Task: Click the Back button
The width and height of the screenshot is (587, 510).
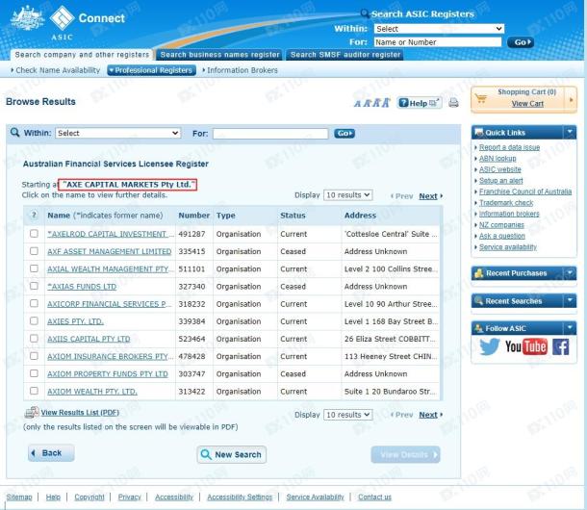Action: (x=51, y=453)
